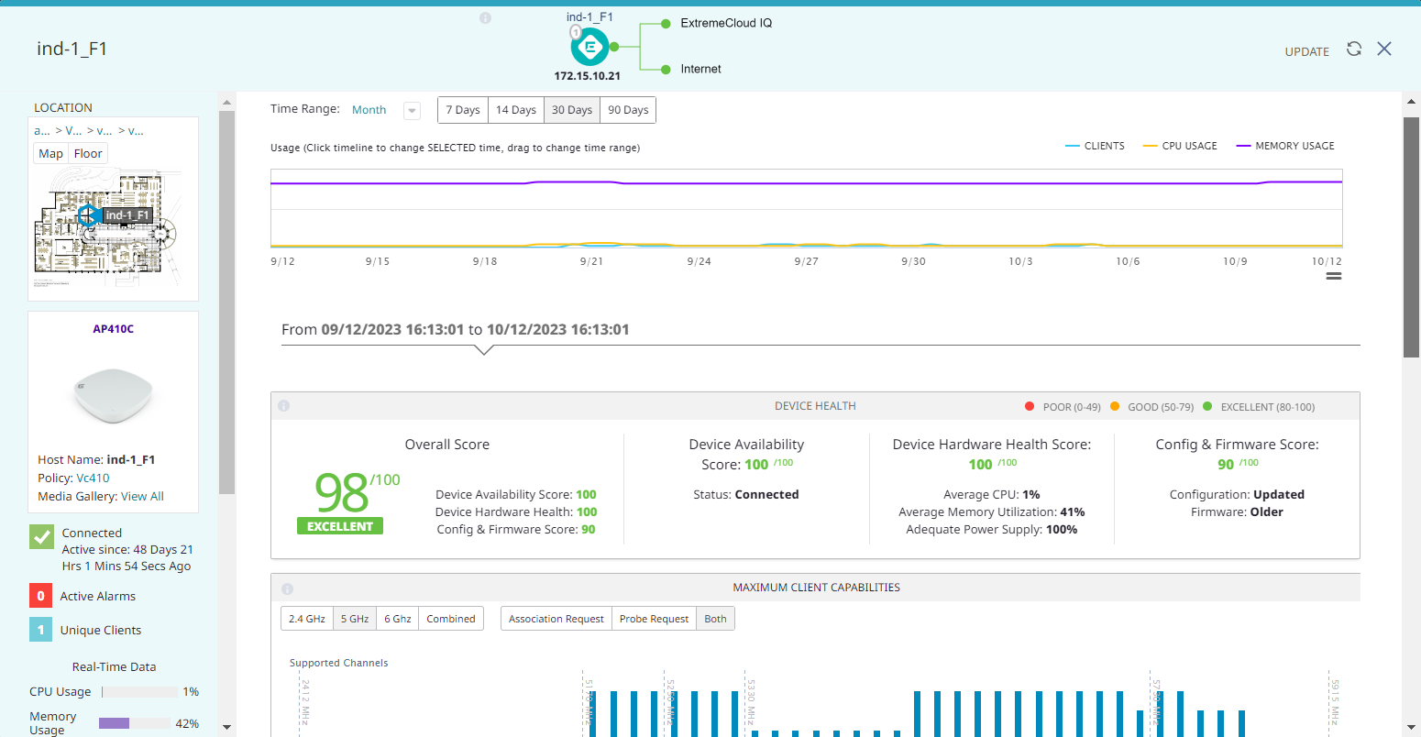This screenshot has width=1421, height=737.
Task: Select the 2.4 GHz frequency band
Action: (306, 618)
